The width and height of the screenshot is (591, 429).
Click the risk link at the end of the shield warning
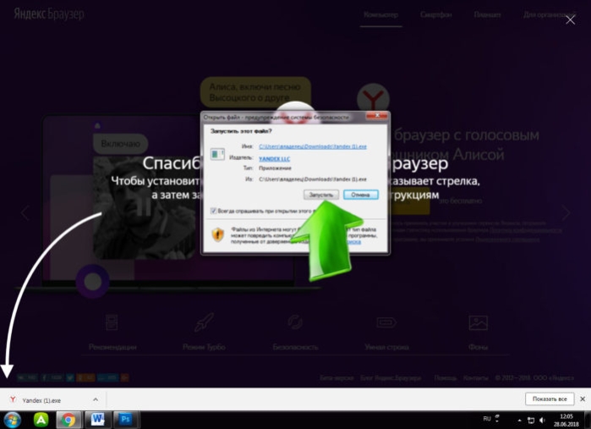pyautogui.click(x=353, y=241)
